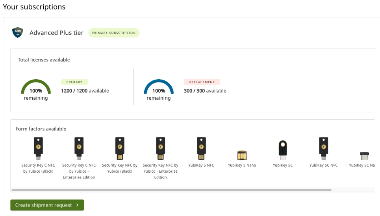Select the Security Key C NFC Black key image
The width and height of the screenshot is (380, 216).
coord(38,149)
